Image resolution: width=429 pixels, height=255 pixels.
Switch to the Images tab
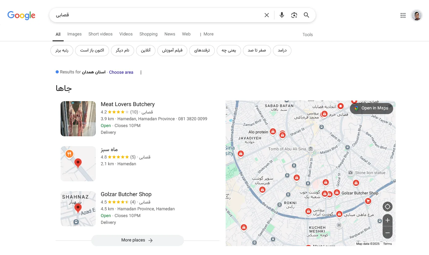(74, 34)
